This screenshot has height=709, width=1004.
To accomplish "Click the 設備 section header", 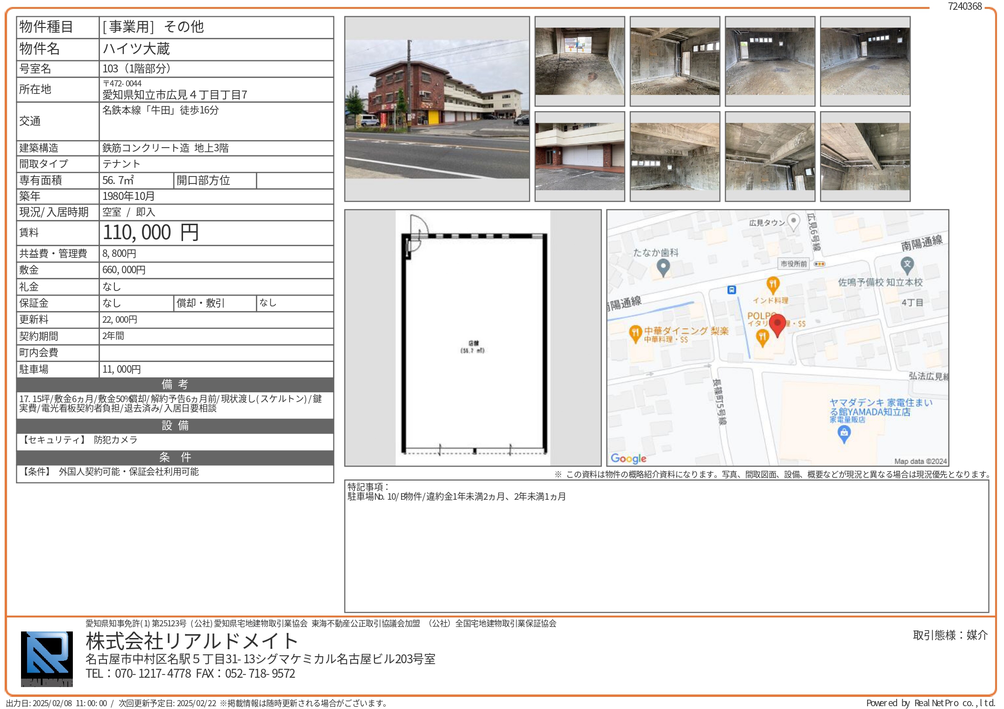I will point(175,425).
